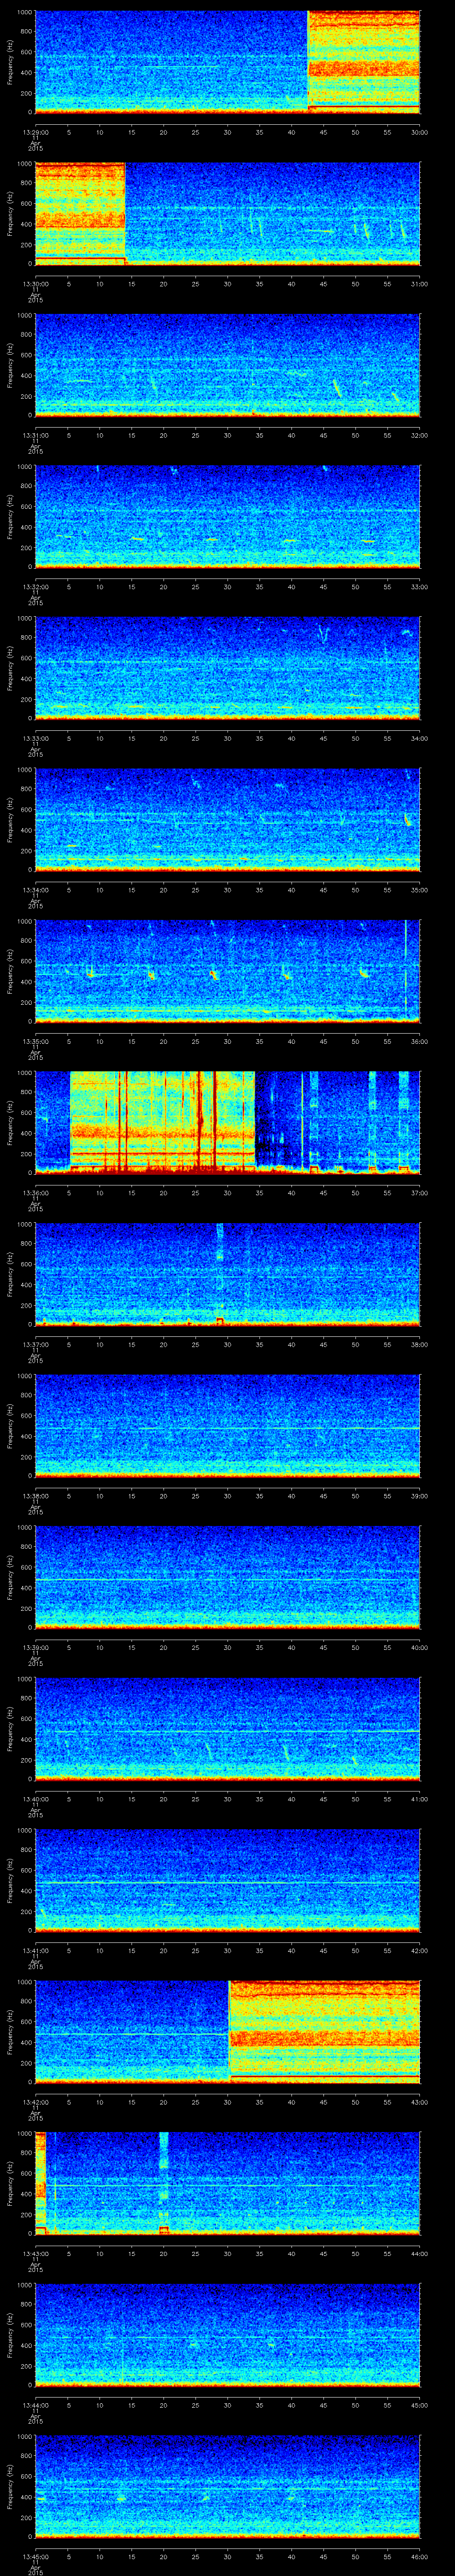Select the spectrogram beginning at 13:29:00
The width and height of the screenshot is (455, 2576).
point(227,62)
